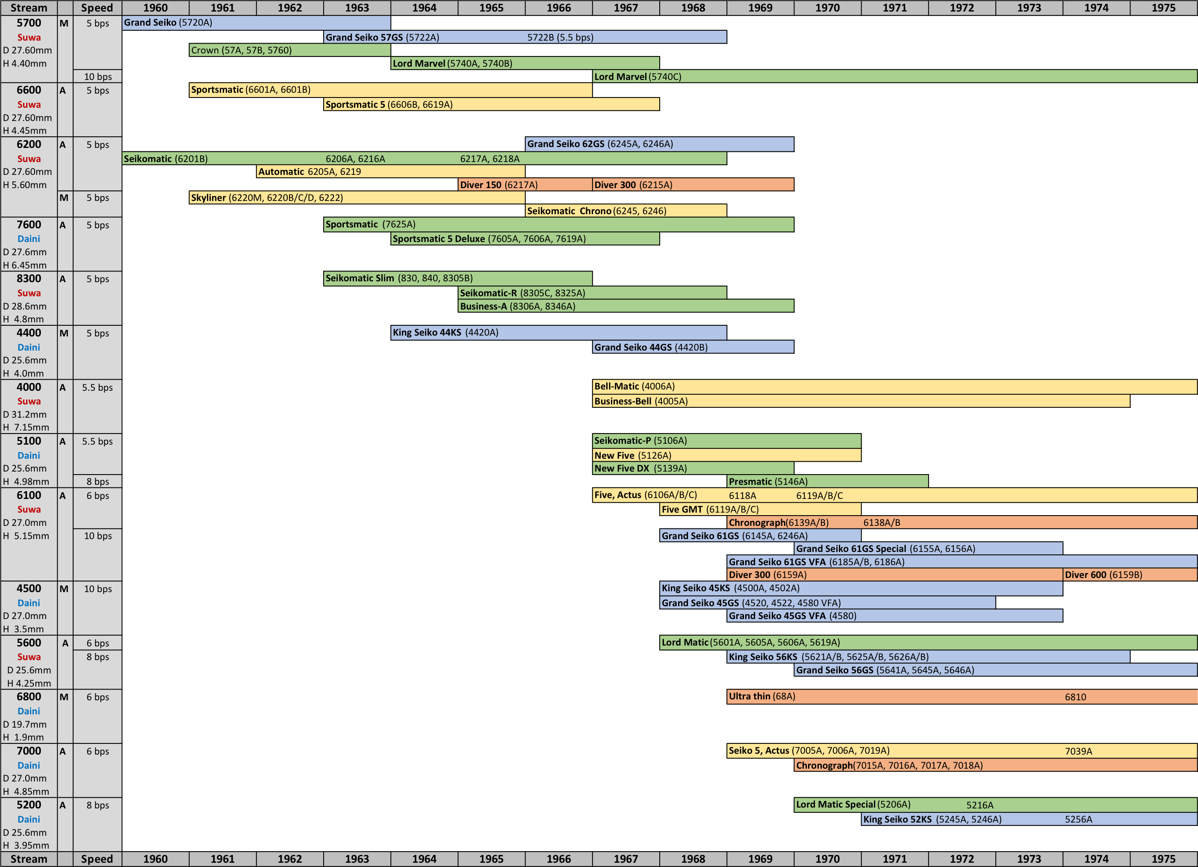Click the Crown (57A, 57B, 5760) bar
The height and width of the screenshot is (867, 1198).
[290, 50]
